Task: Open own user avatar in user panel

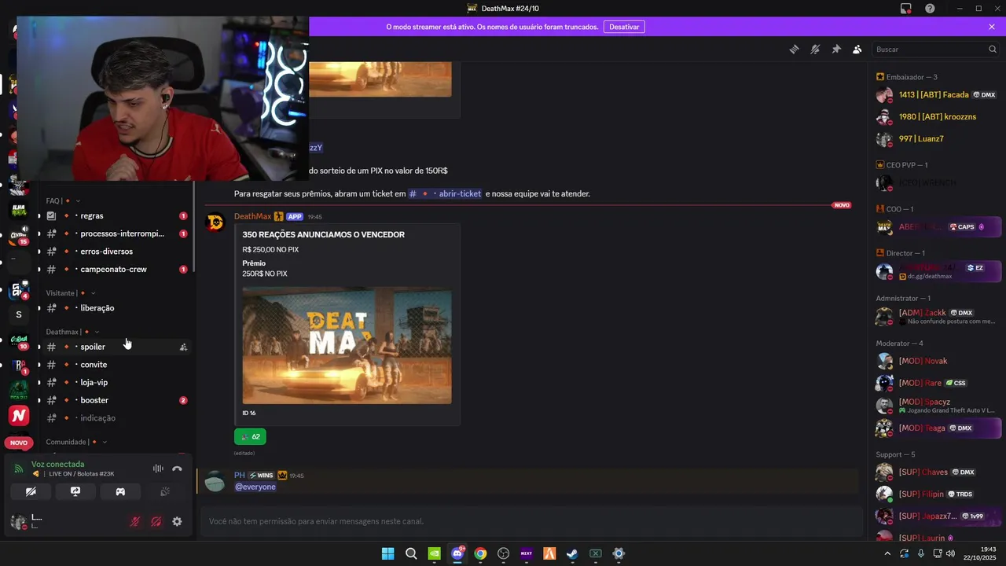Action: [x=19, y=521]
